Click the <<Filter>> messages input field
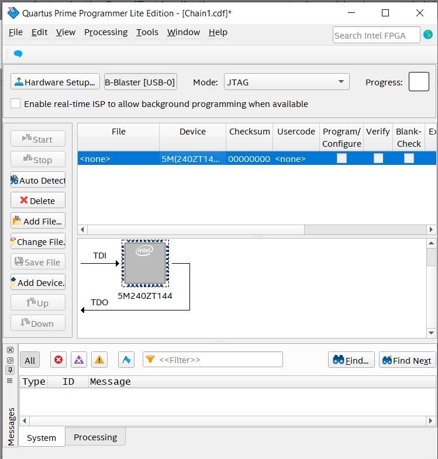Screen dimensions: 438x459 pyautogui.click(x=212, y=360)
